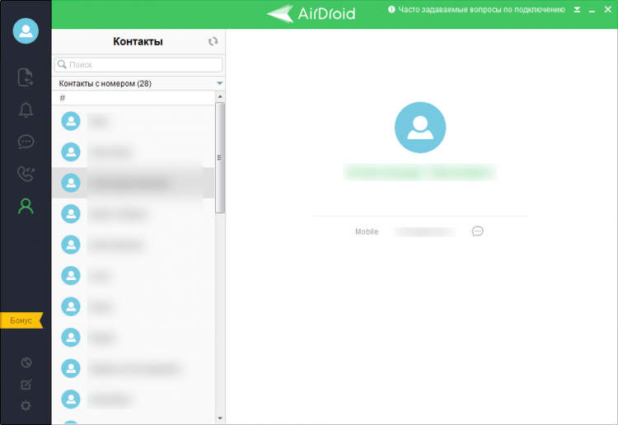Viewport: 618px width, 425px height.
Task: Open the Call logs section
Action: point(26,174)
